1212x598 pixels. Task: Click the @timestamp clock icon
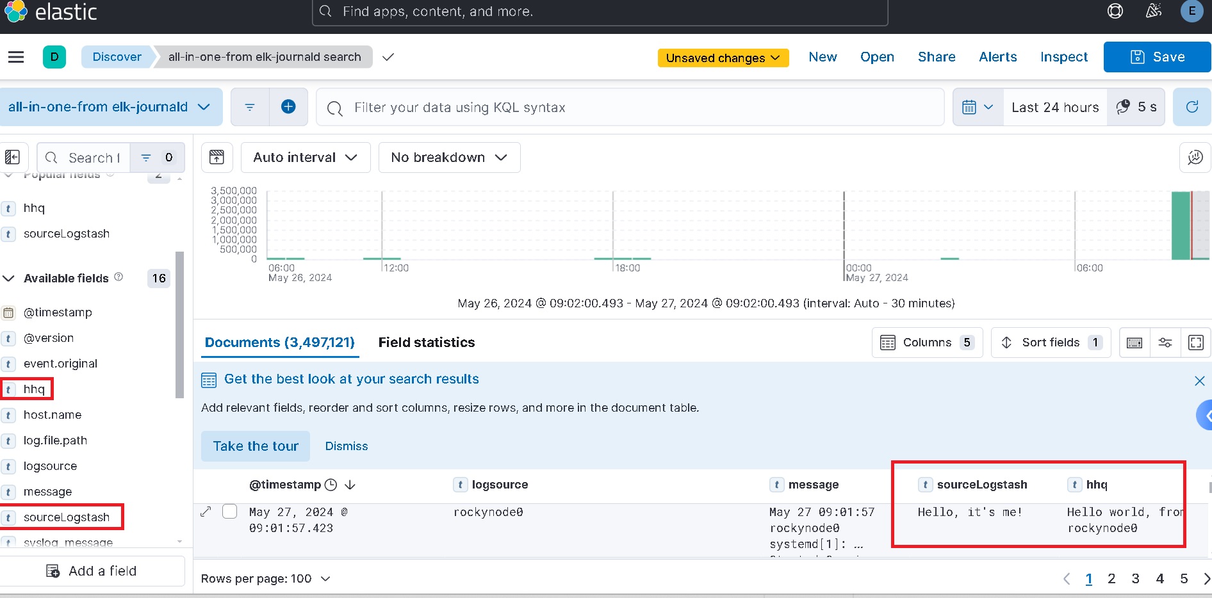pos(331,485)
